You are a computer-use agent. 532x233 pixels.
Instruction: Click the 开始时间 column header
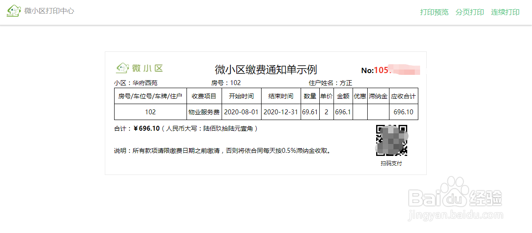coord(241,96)
